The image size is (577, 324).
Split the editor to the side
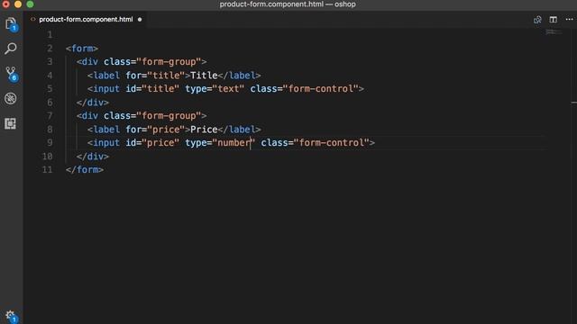coord(553,20)
